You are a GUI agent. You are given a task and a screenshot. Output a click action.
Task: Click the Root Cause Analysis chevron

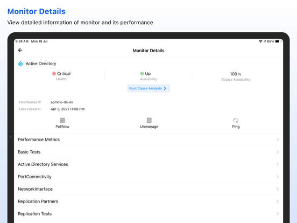[x=165, y=88]
